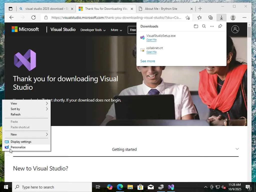
Task: Click the collabnet.crt certificate icon
Action: point(142,50)
